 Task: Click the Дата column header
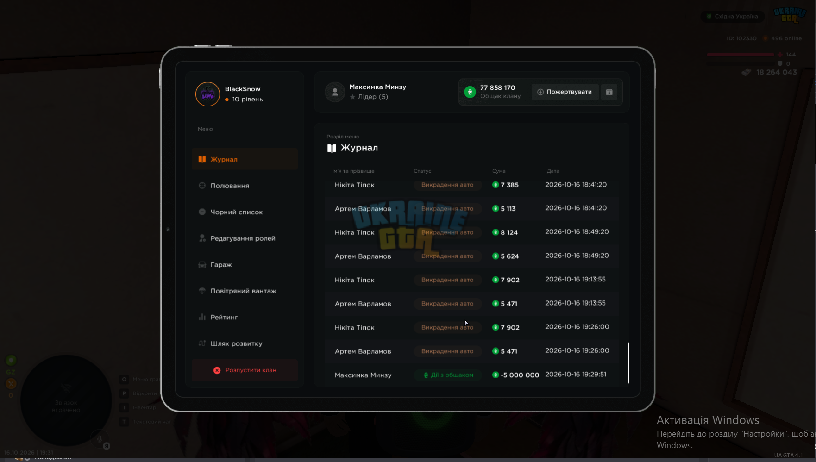click(x=553, y=171)
